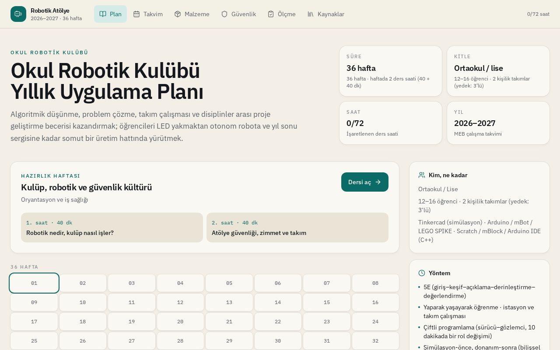Pick week 08 in the week grid
Viewport: 560px width, 350px height.
pos(375,283)
